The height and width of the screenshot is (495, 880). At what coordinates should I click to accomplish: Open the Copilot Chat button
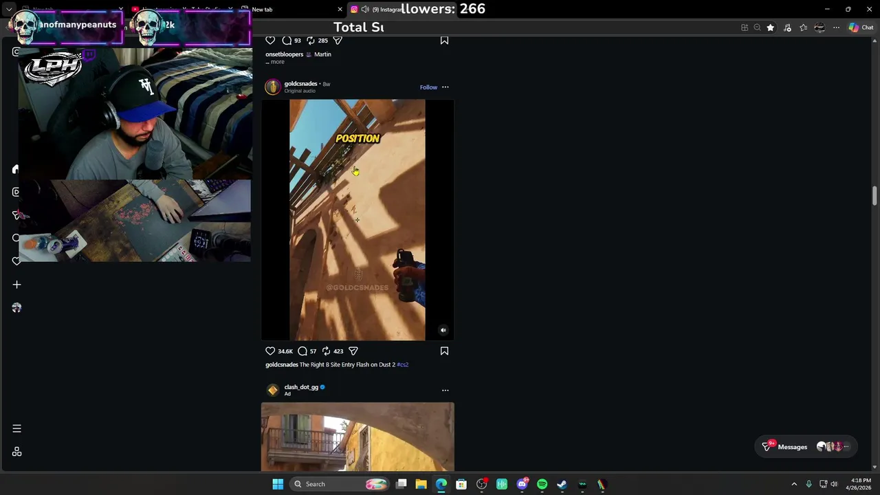click(861, 27)
